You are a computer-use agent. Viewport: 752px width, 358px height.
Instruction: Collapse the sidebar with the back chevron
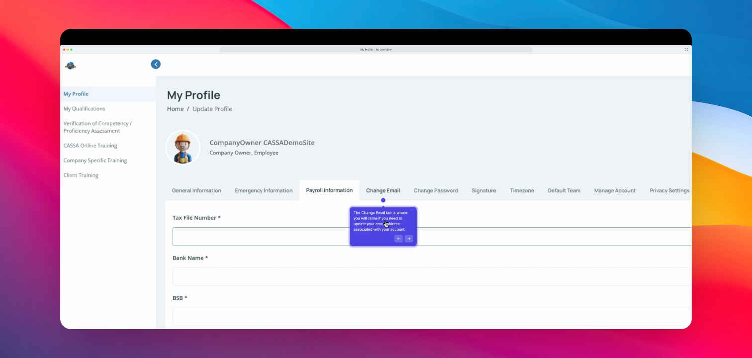(x=156, y=64)
